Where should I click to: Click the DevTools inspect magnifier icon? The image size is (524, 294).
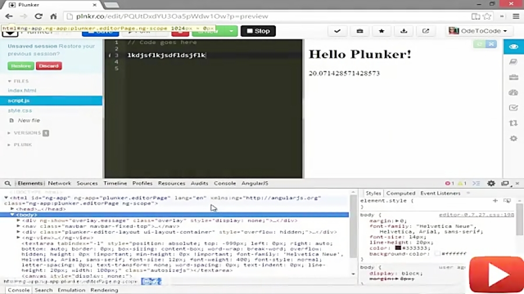pyautogui.click(x=8, y=184)
